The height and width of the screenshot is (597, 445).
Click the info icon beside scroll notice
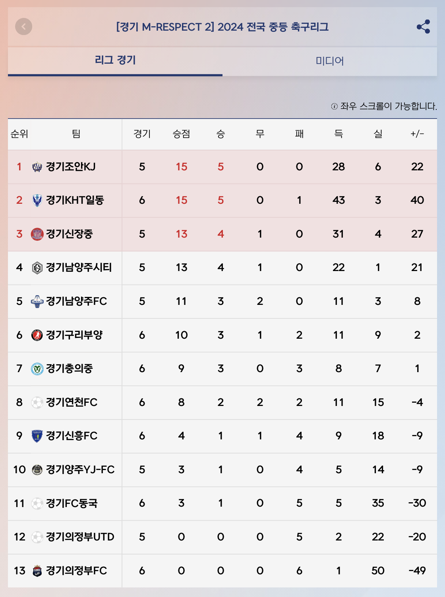[334, 106]
